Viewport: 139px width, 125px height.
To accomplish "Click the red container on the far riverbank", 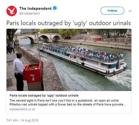I will point(98,39).
